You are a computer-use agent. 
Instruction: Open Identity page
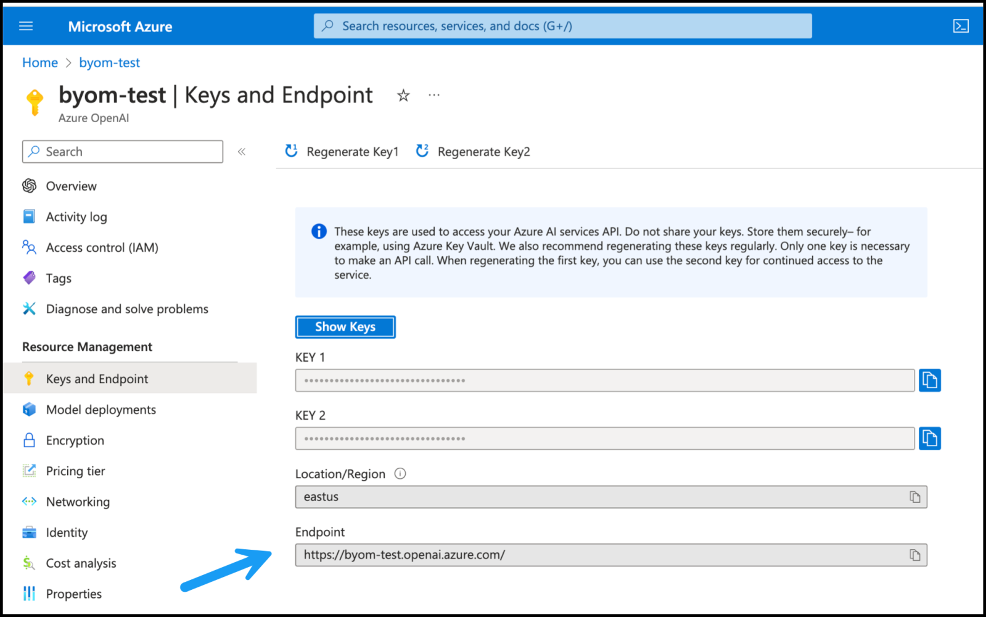point(67,532)
